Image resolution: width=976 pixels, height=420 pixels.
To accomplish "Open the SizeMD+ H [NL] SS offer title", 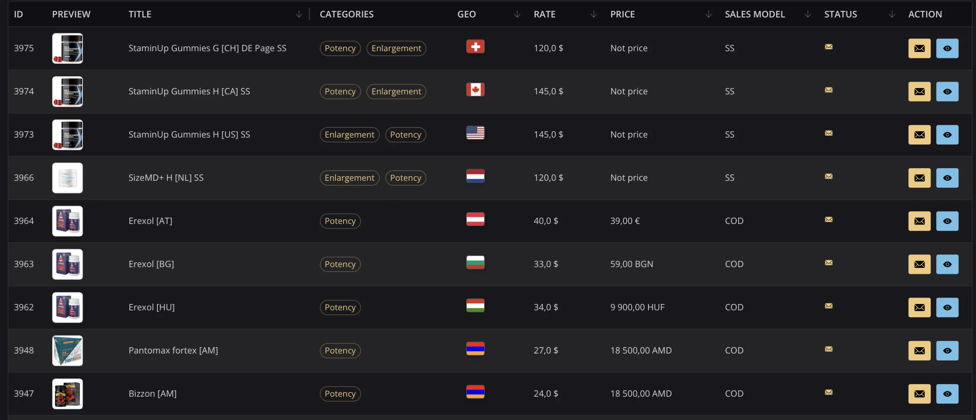I will pyautogui.click(x=166, y=177).
